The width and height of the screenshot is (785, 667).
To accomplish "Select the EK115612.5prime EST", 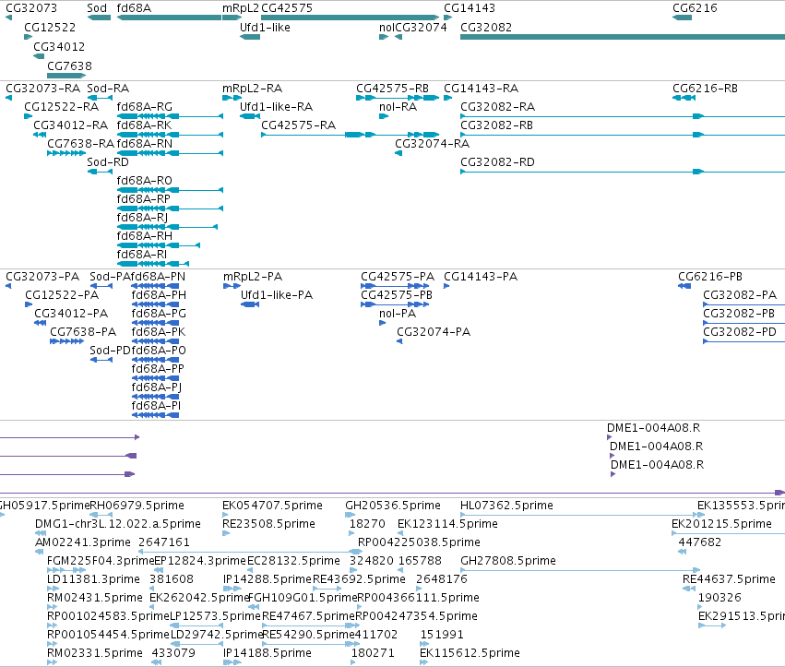I will click(x=424, y=662).
